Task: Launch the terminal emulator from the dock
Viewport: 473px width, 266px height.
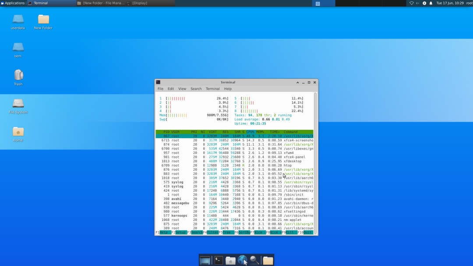Action: [x=219, y=260]
